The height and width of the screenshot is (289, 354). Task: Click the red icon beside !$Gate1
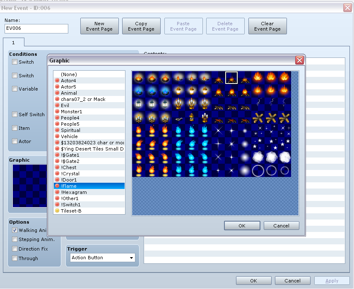[58, 155]
